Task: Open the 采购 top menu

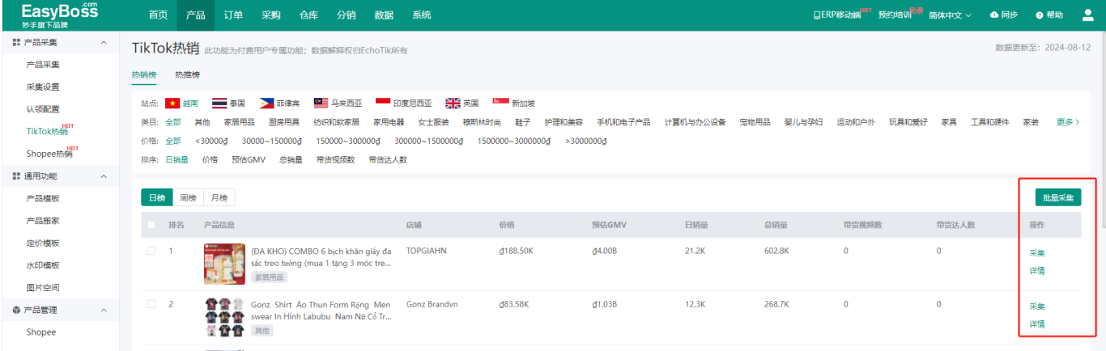Action: 271,15
